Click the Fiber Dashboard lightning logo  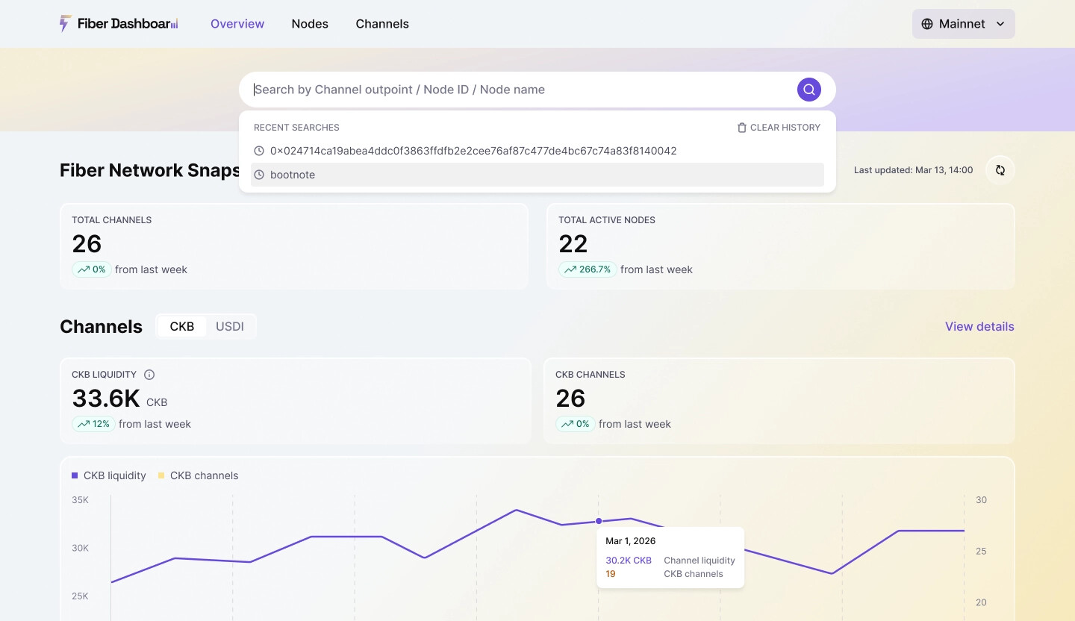65,24
